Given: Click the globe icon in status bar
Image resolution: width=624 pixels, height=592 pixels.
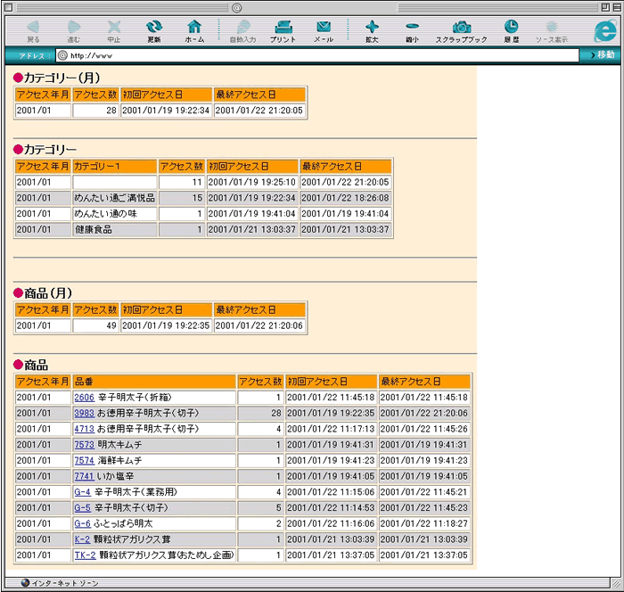Looking at the screenshot, I should click(x=26, y=583).
